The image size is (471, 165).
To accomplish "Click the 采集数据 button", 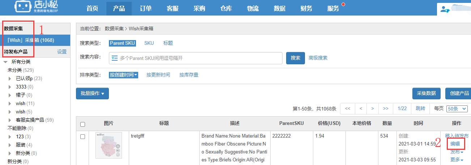I will click(x=426, y=93).
